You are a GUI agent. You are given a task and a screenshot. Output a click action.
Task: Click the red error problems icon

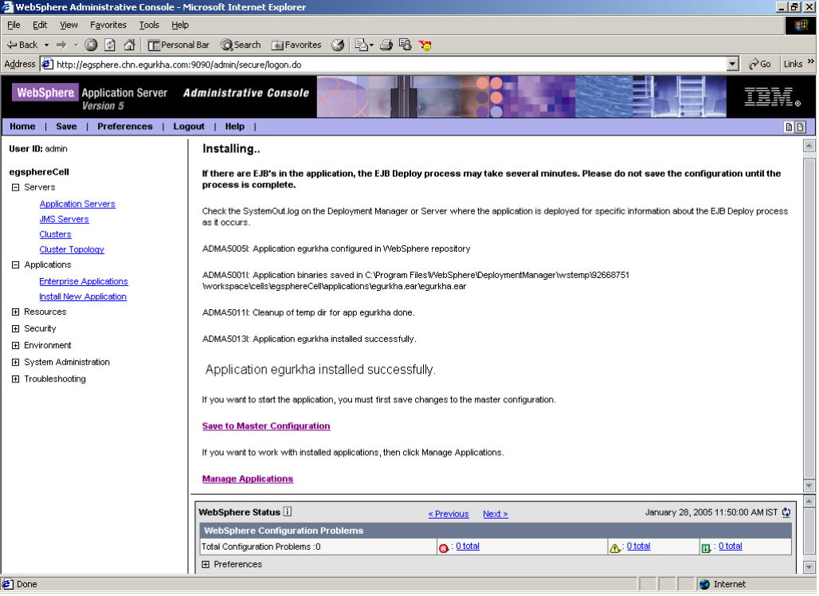click(444, 548)
